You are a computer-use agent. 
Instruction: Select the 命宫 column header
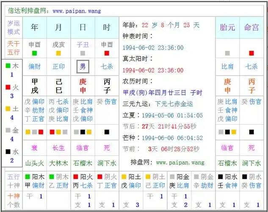251,28
